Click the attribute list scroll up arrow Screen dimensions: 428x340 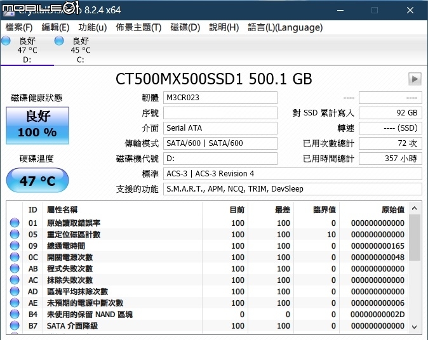click(415, 208)
